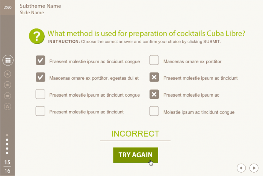Open the comments speech bubble icon
This screenshot has height=176, width=263.
(8, 95)
